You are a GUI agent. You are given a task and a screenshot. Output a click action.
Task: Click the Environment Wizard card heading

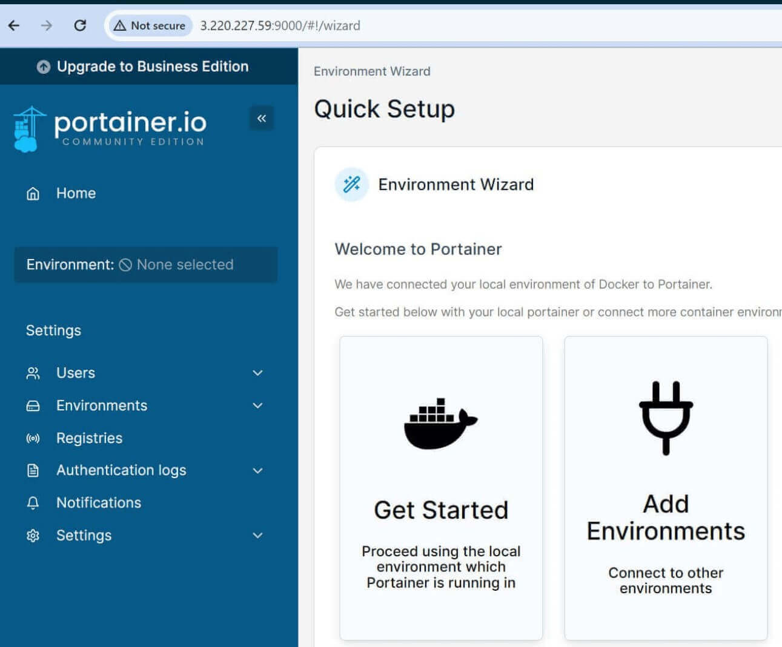[x=456, y=184]
